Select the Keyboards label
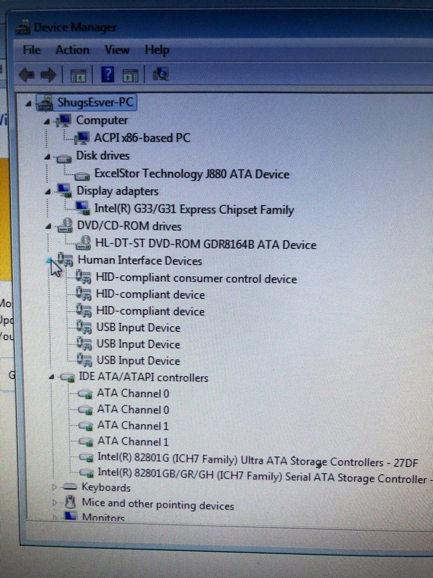433x578 pixels. (106, 488)
